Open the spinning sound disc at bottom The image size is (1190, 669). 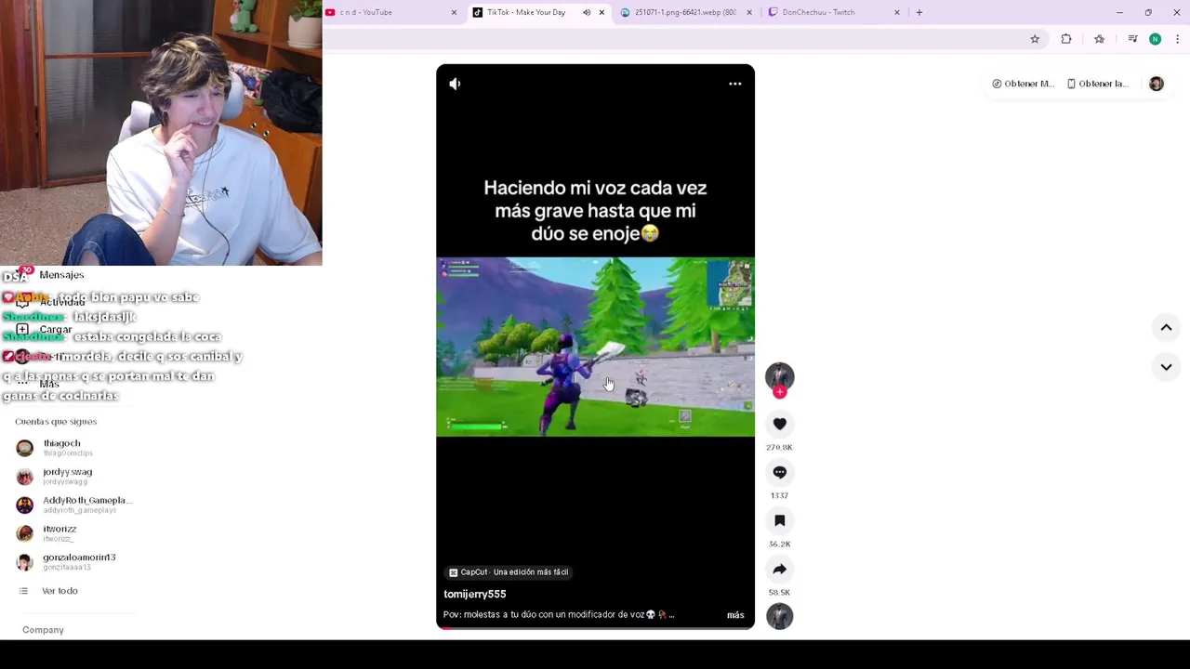coord(779,616)
